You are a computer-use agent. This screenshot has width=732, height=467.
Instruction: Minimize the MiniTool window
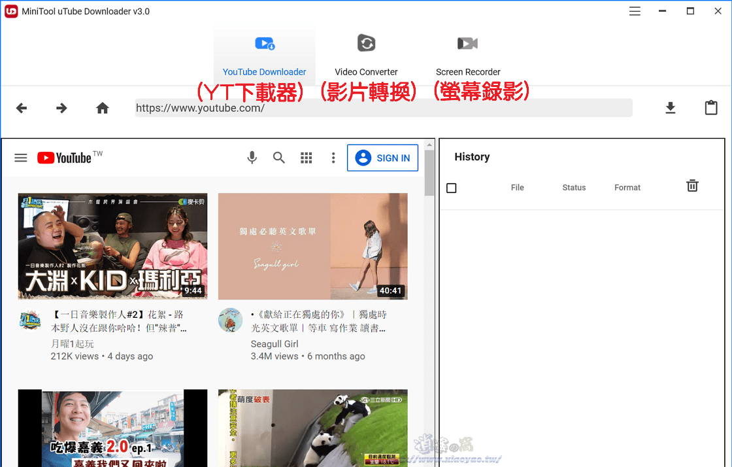pyautogui.click(x=662, y=11)
